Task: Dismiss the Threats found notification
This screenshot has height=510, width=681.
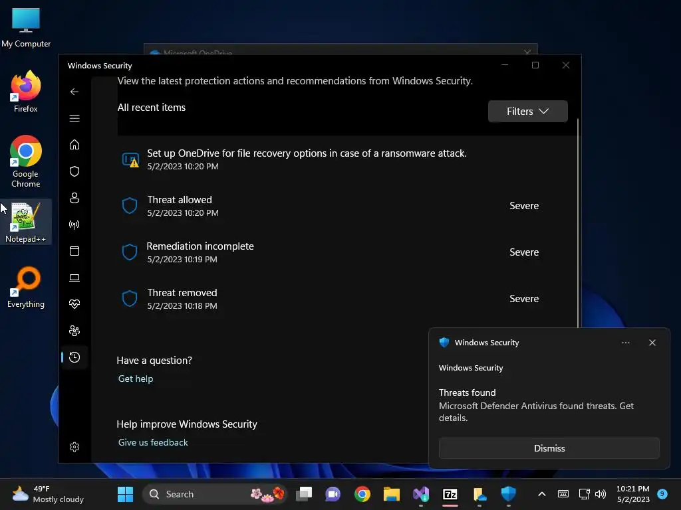Action: [x=549, y=448]
